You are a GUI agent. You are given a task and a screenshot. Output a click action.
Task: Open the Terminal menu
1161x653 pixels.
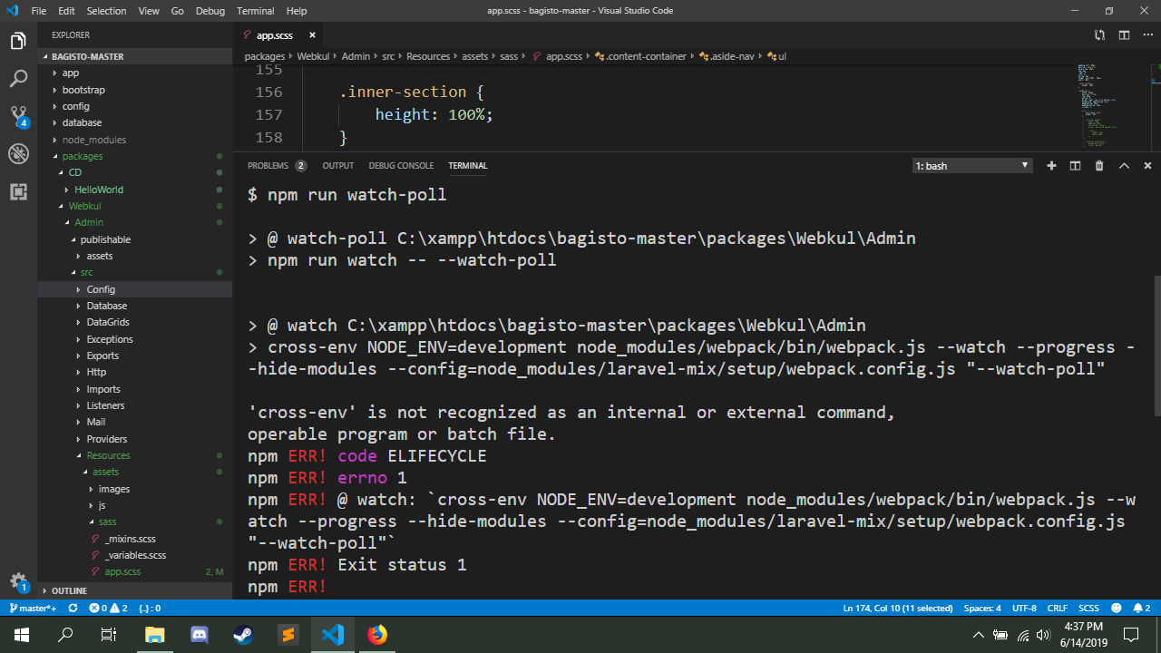tap(255, 11)
